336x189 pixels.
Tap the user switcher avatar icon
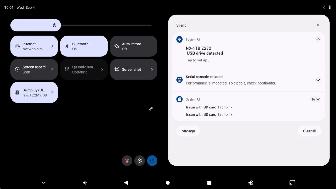(127, 161)
